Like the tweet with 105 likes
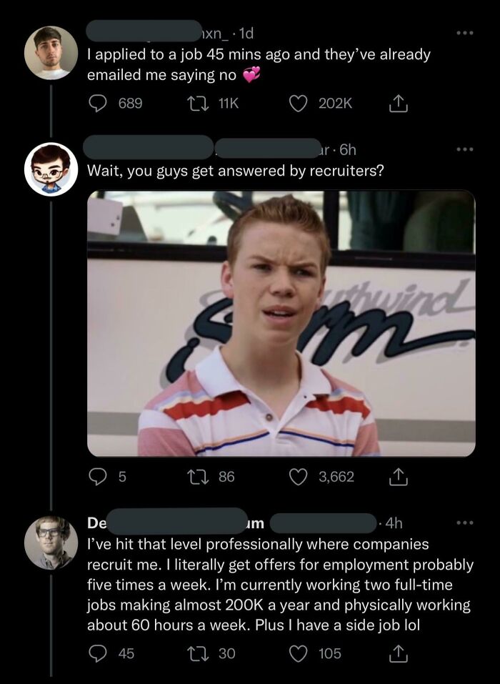 coord(299,653)
